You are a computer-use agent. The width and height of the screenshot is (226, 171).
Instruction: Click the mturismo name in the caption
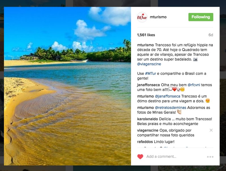pos(145,45)
